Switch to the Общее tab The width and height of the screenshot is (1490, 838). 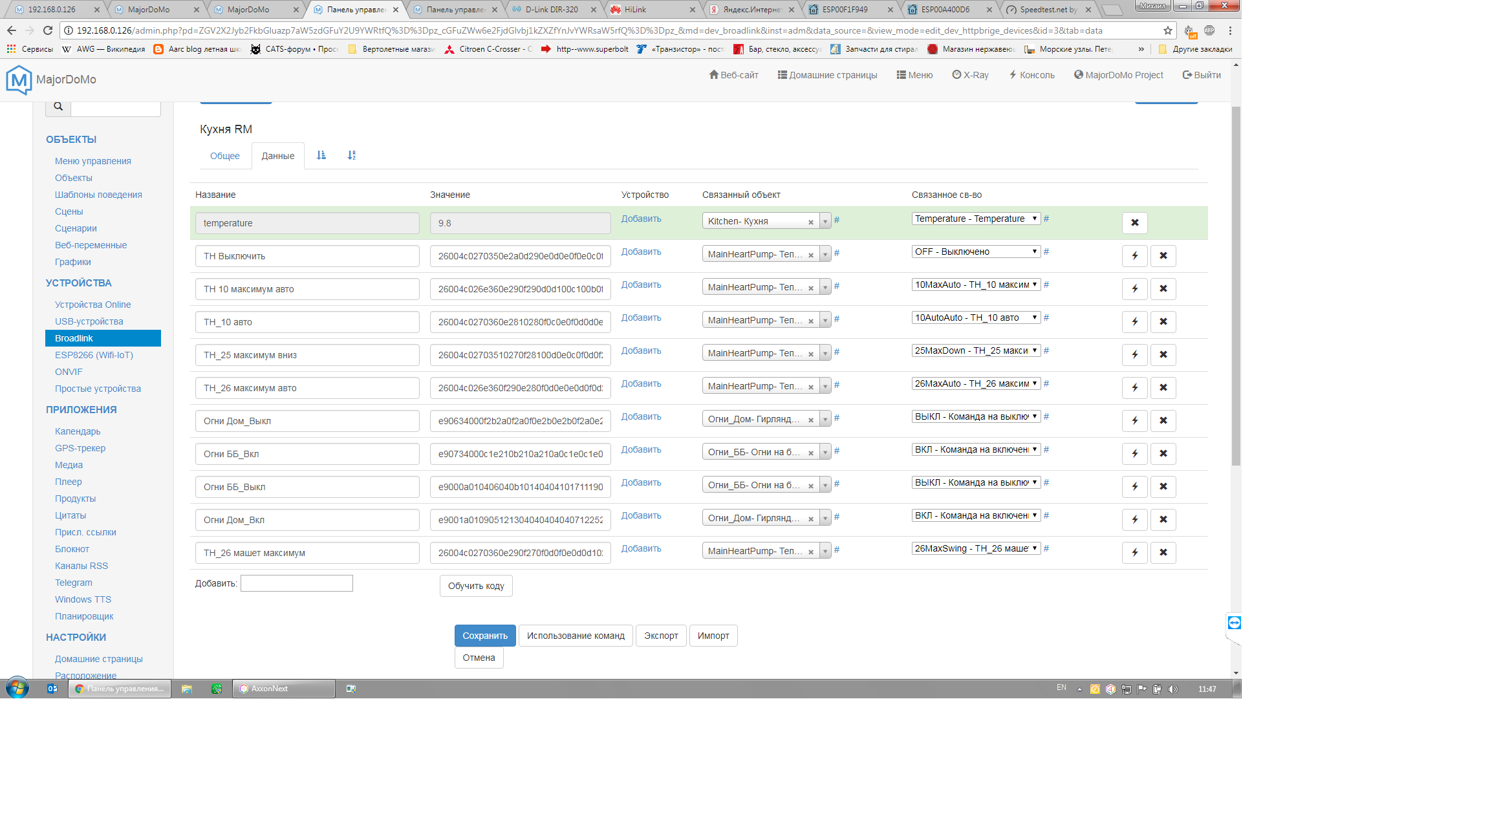[x=224, y=156]
